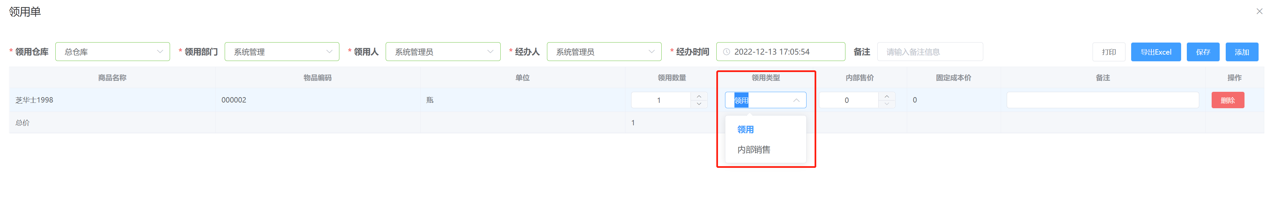Export data with 导出Excel button
This screenshot has width=1272, height=200.
pyautogui.click(x=1156, y=52)
